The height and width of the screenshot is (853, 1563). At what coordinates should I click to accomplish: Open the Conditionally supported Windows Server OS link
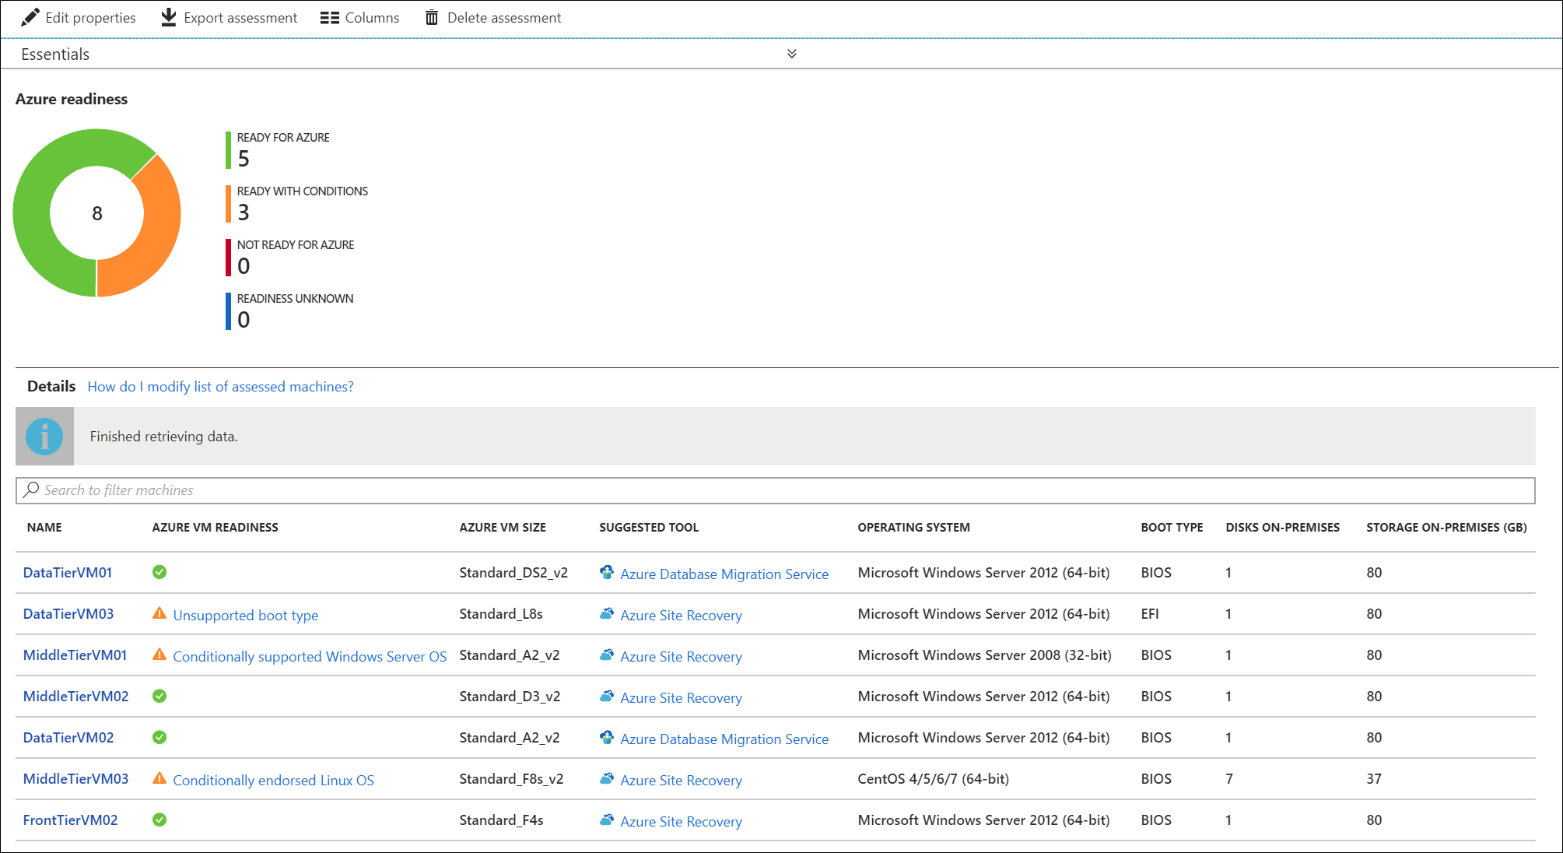tap(310, 656)
